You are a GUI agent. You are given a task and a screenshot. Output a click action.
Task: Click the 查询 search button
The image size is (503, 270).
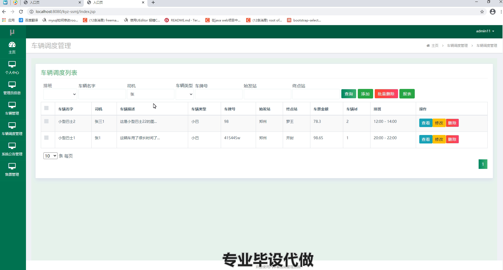tap(349, 94)
